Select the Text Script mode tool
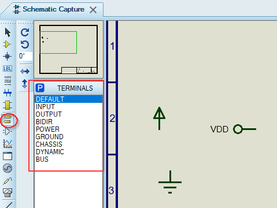The width and height of the screenshot is (277, 208). click(8, 80)
